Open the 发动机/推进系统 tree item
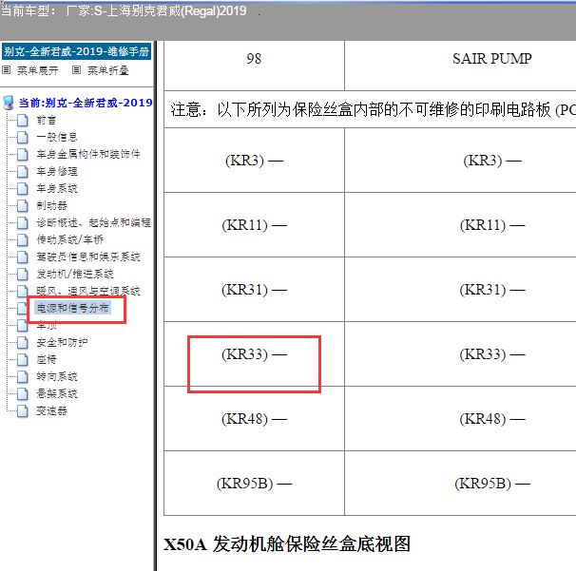This screenshot has width=576, height=571. tap(75, 274)
